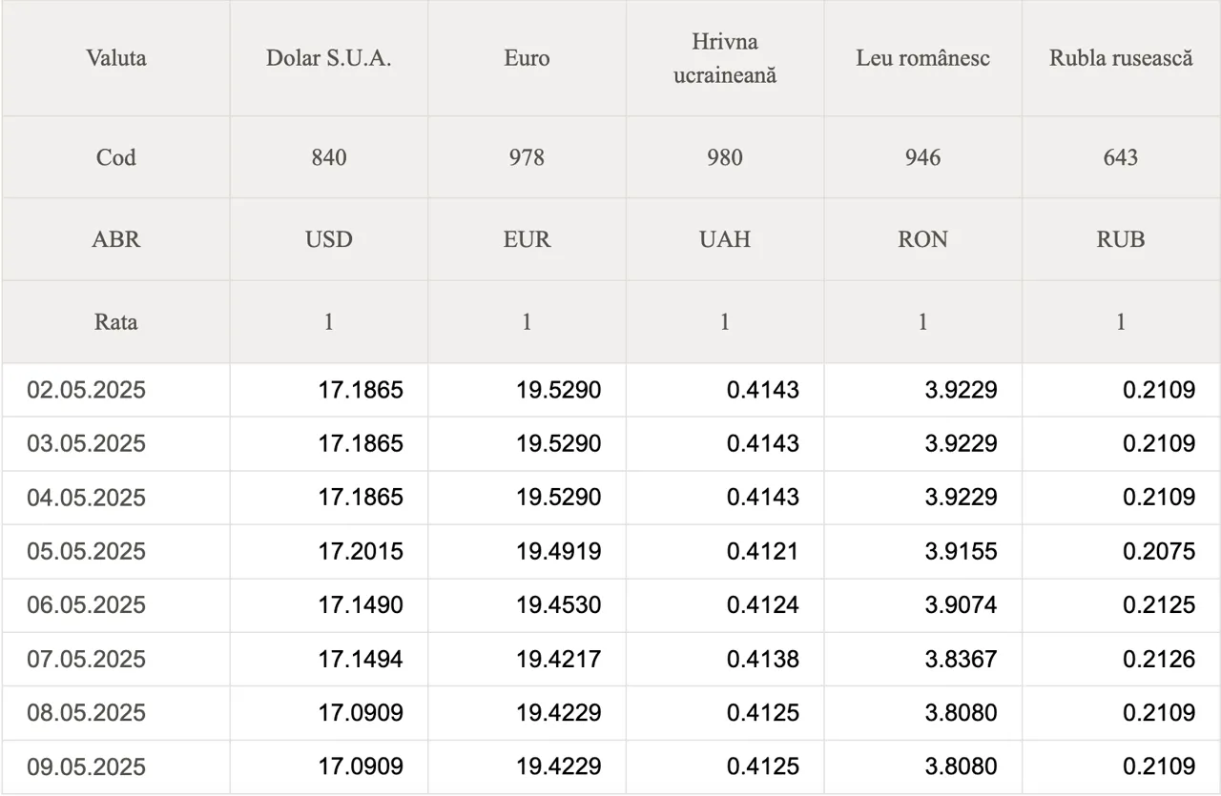Click currency code 840

pyautogui.click(x=329, y=157)
